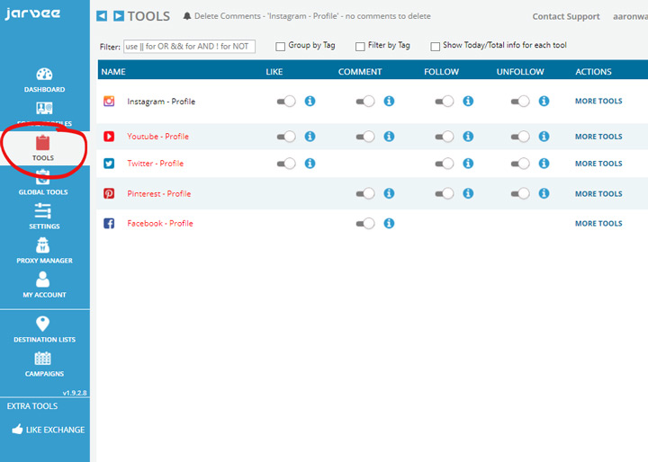Click the Twitter logo icon
The height and width of the screenshot is (462, 648).
coord(109,164)
